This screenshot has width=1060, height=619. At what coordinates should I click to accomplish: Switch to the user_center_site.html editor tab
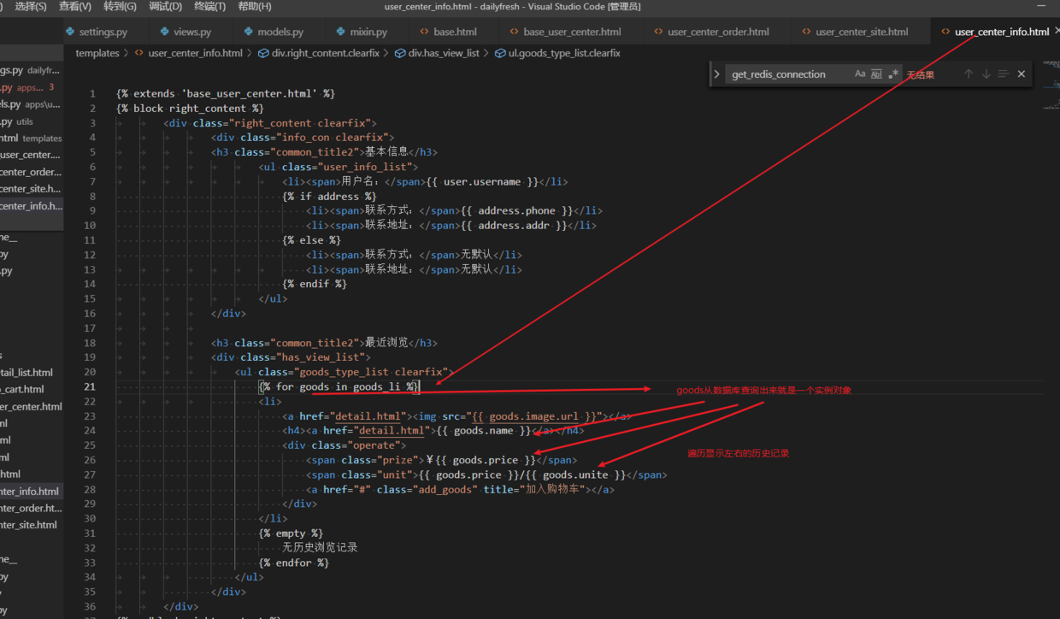[x=862, y=32]
